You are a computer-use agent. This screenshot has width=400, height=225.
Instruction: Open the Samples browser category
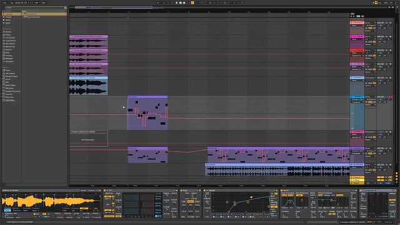tap(9, 56)
